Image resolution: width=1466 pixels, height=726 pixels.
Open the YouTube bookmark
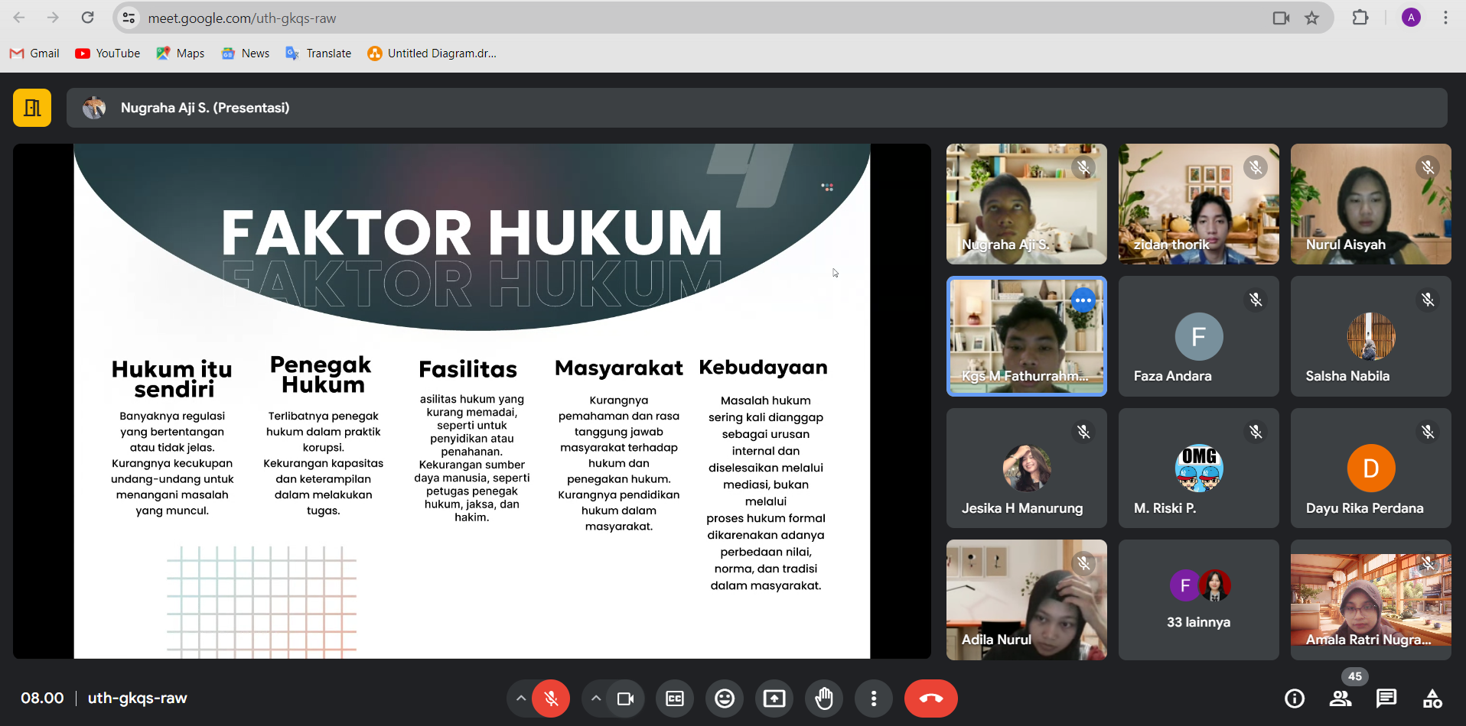tap(108, 53)
